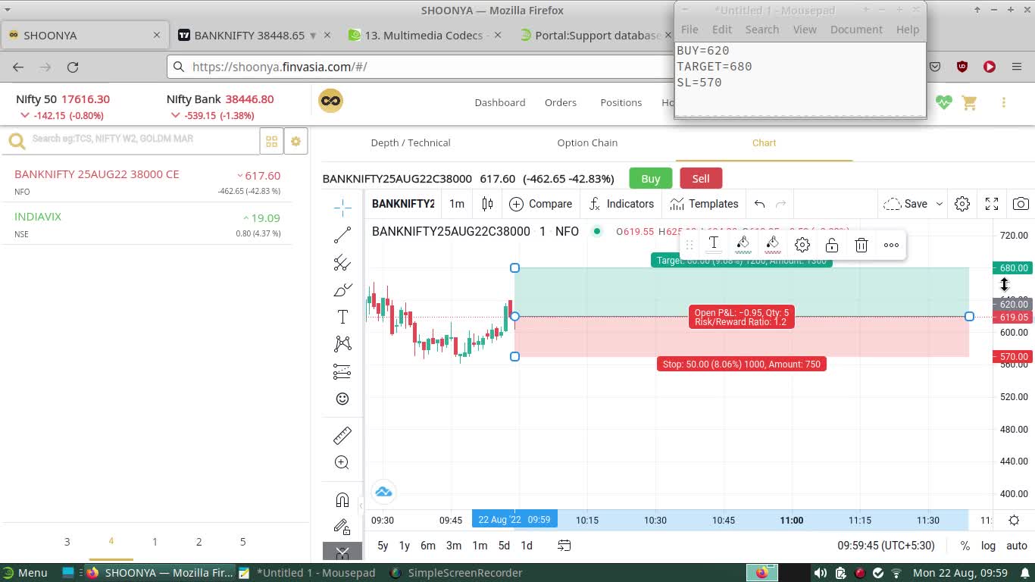Image resolution: width=1035 pixels, height=582 pixels.
Task: Switch to SimpleScreenRecorder in the taskbar
Action: pos(456,573)
